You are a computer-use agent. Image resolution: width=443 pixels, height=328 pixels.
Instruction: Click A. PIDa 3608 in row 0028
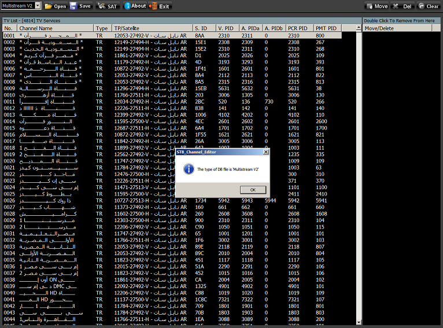pos(247,214)
